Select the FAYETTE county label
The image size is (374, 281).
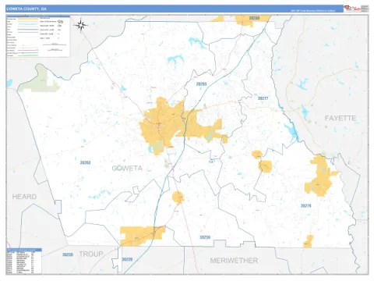click(340, 118)
